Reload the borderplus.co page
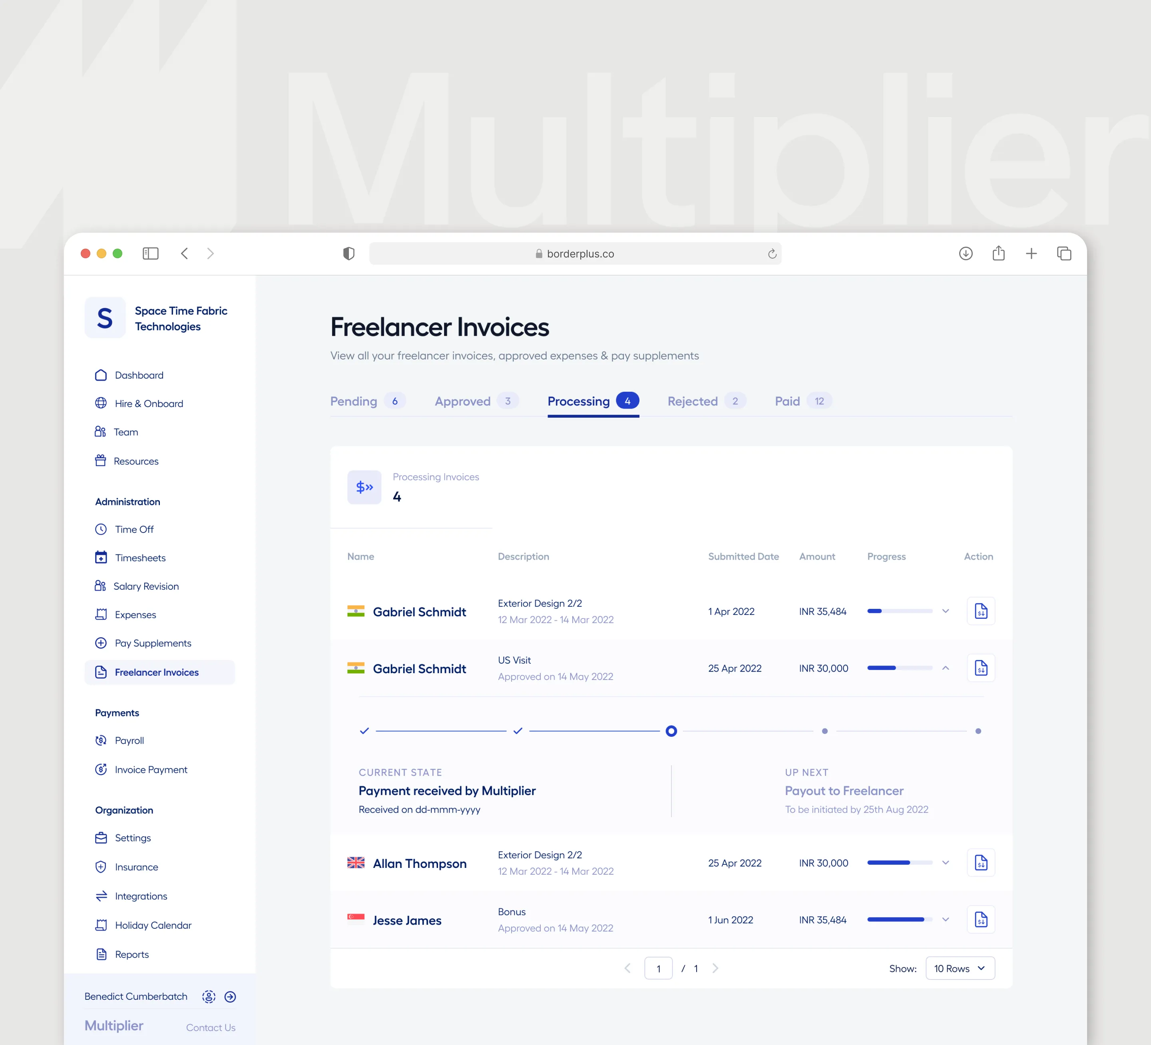Screen dimensions: 1151x1045 772,253
